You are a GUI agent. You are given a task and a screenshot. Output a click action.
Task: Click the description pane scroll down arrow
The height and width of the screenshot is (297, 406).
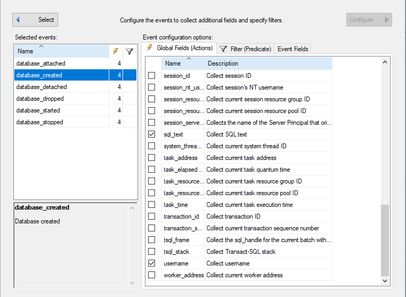[132, 283]
